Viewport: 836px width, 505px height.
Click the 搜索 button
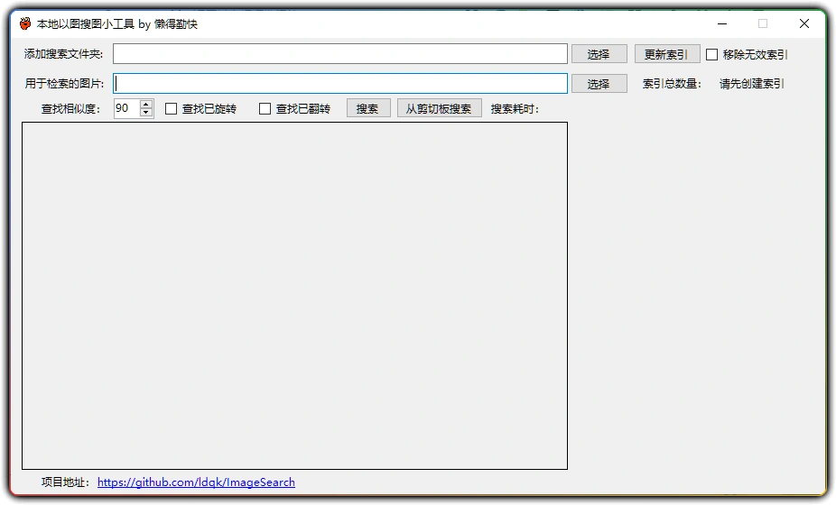coord(367,109)
